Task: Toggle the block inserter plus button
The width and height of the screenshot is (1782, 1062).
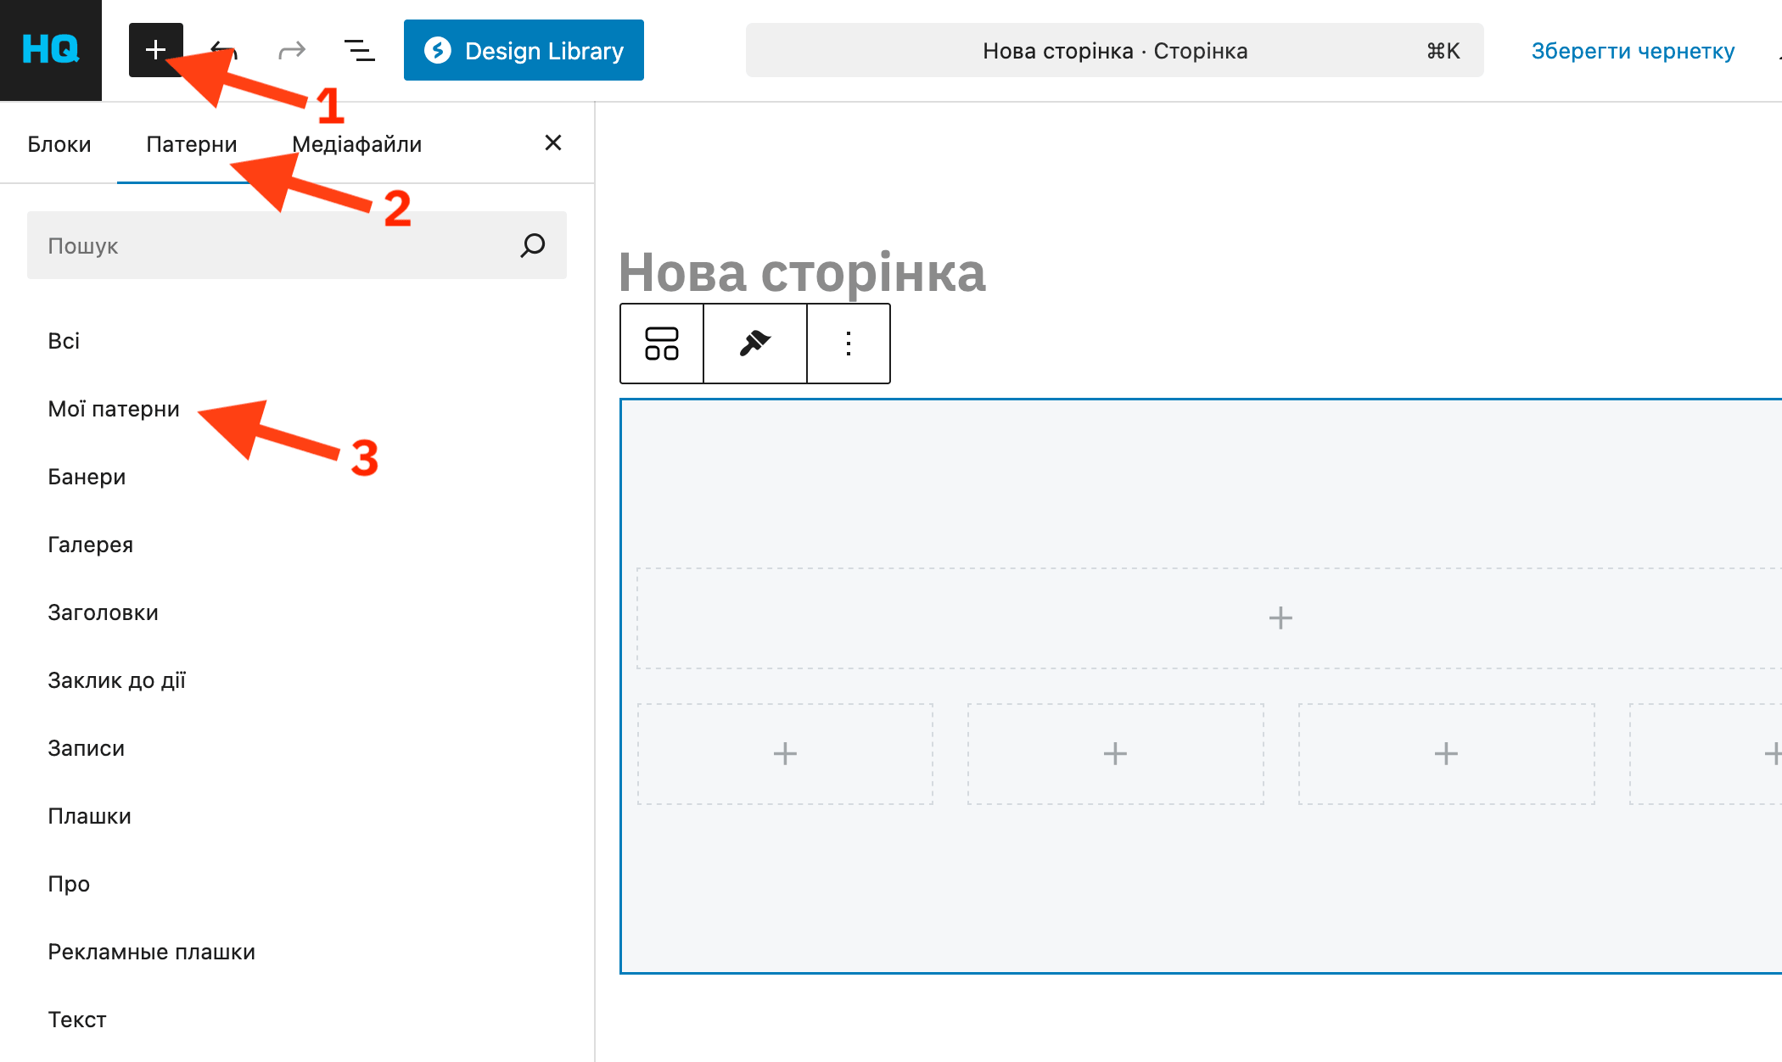Action: pos(156,50)
